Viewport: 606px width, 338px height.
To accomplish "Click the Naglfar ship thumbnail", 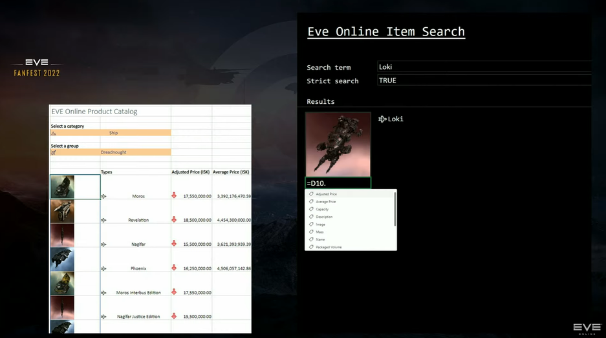I will point(62,235).
